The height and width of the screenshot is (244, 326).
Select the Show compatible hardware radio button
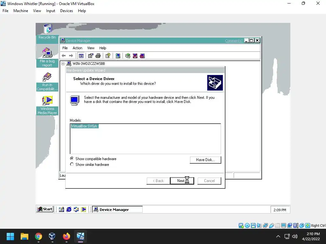pos(72,159)
